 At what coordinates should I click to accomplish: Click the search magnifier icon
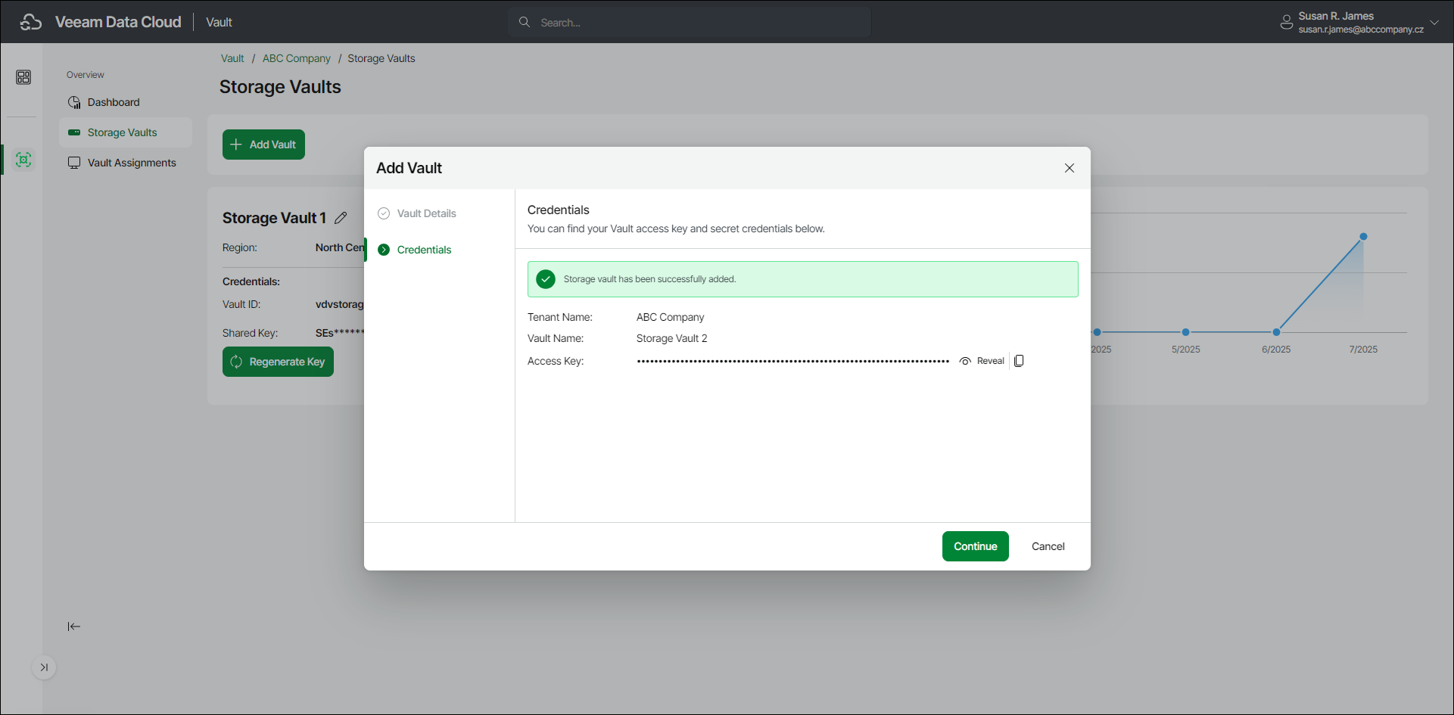524,22
